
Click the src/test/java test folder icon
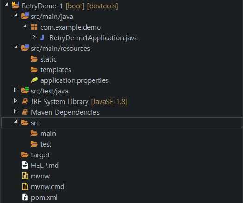(x=25, y=91)
